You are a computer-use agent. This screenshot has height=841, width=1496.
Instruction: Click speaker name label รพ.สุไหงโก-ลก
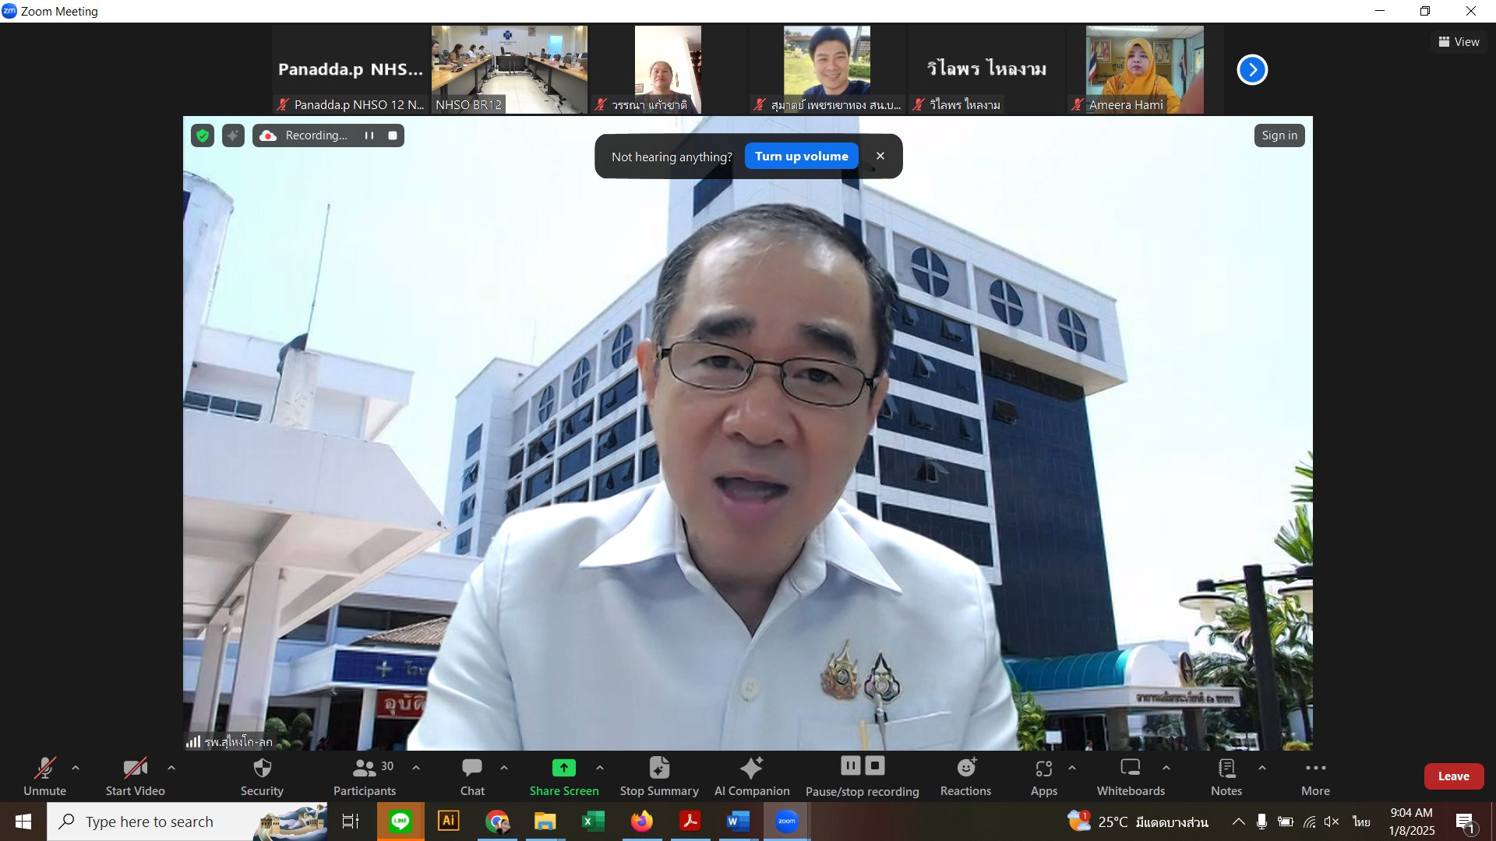coord(238,742)
